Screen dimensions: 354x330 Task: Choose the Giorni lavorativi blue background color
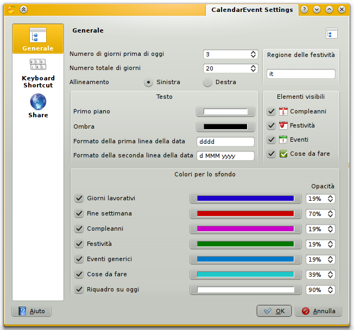pos(245,199)
